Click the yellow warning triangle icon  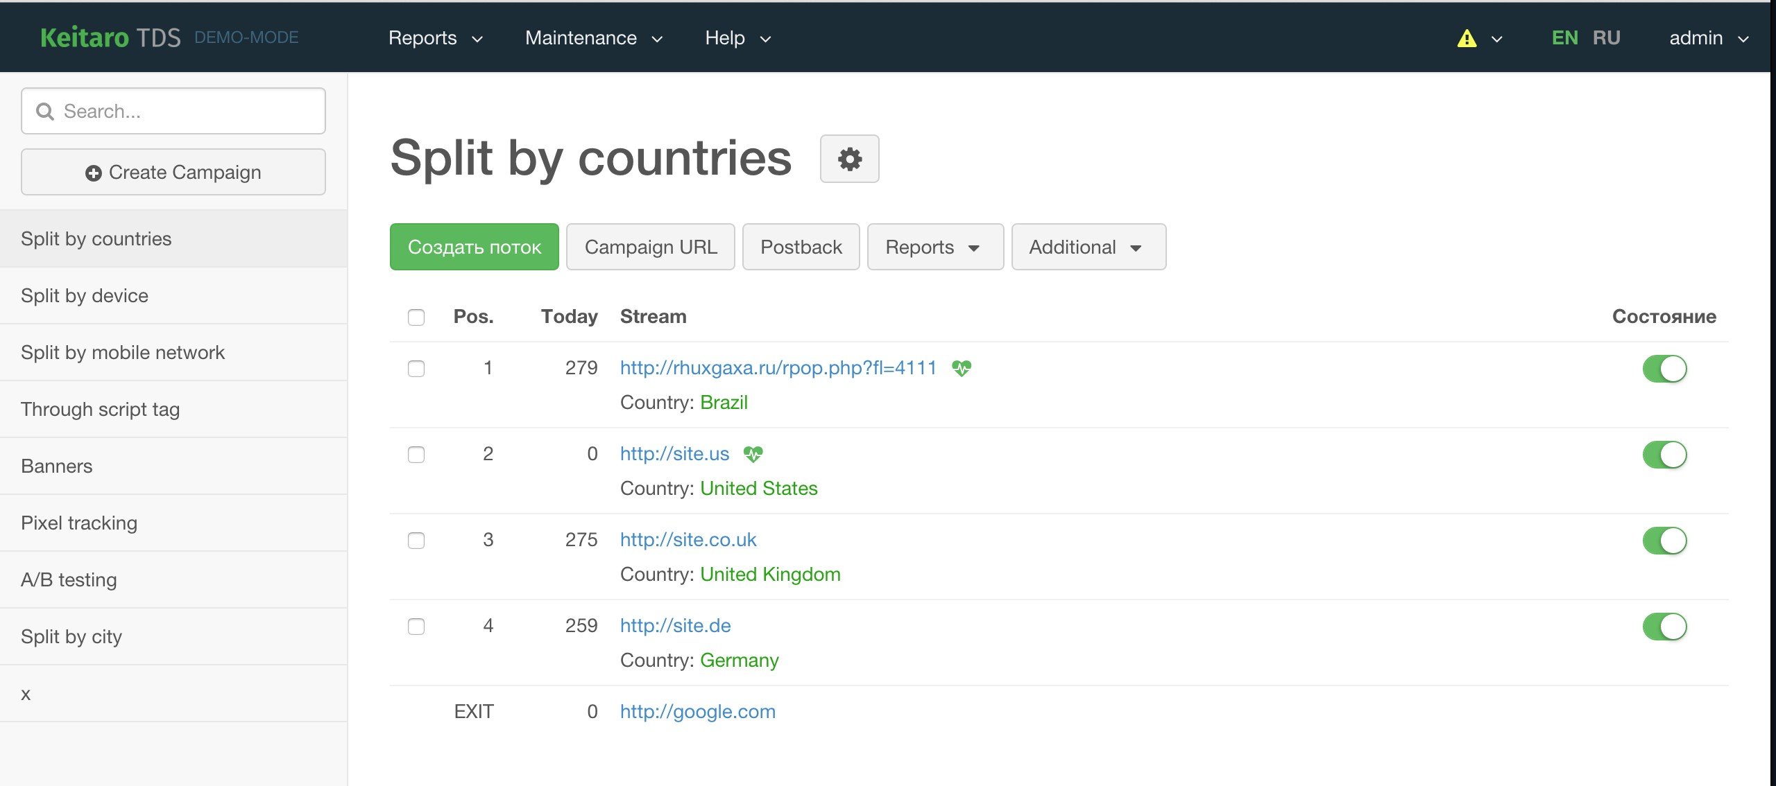pos(1467,38)
